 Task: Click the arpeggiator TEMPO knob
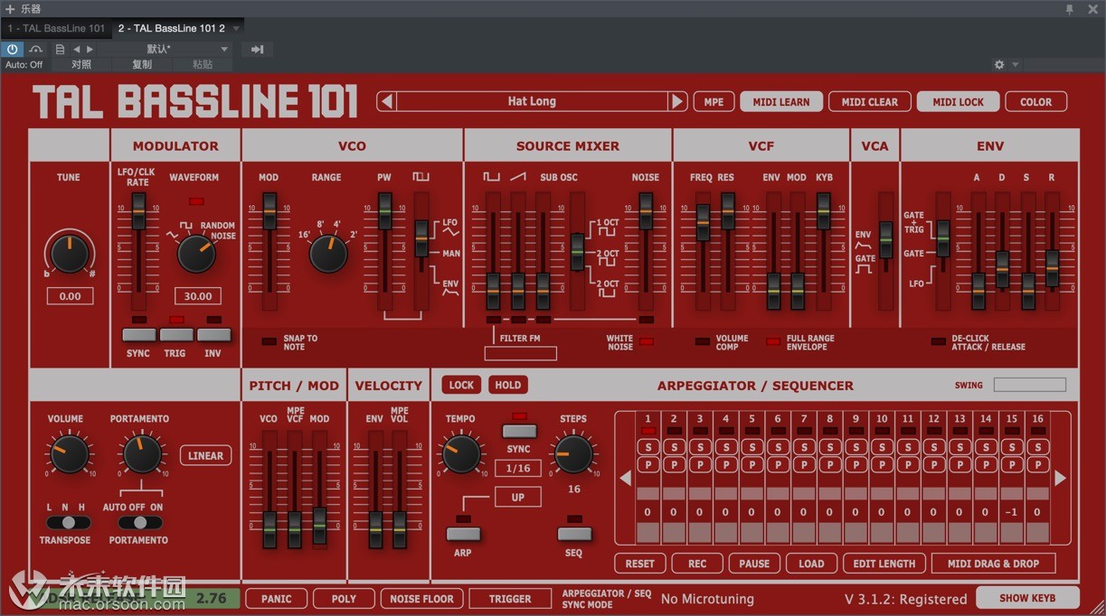pos(461,453)
